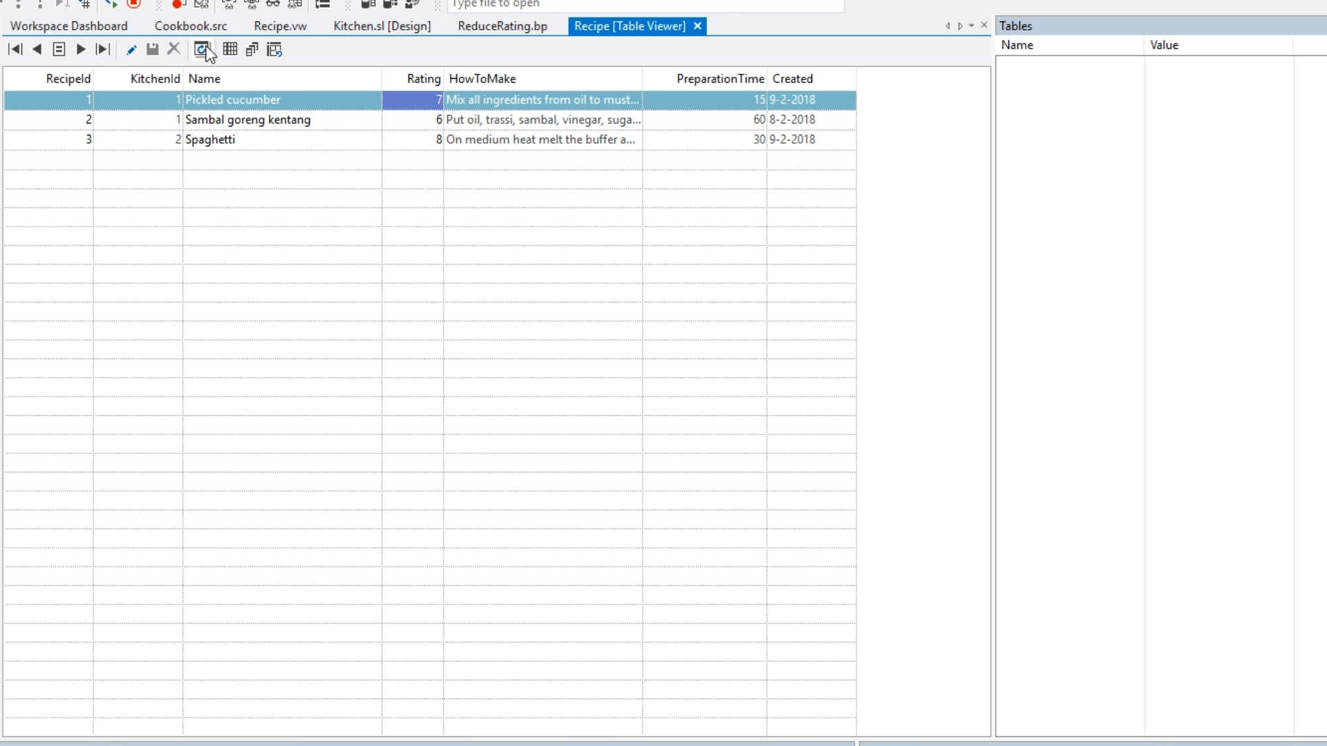
Task: Select the Spaghetti recipe row
Action: [x=210, y=140]
